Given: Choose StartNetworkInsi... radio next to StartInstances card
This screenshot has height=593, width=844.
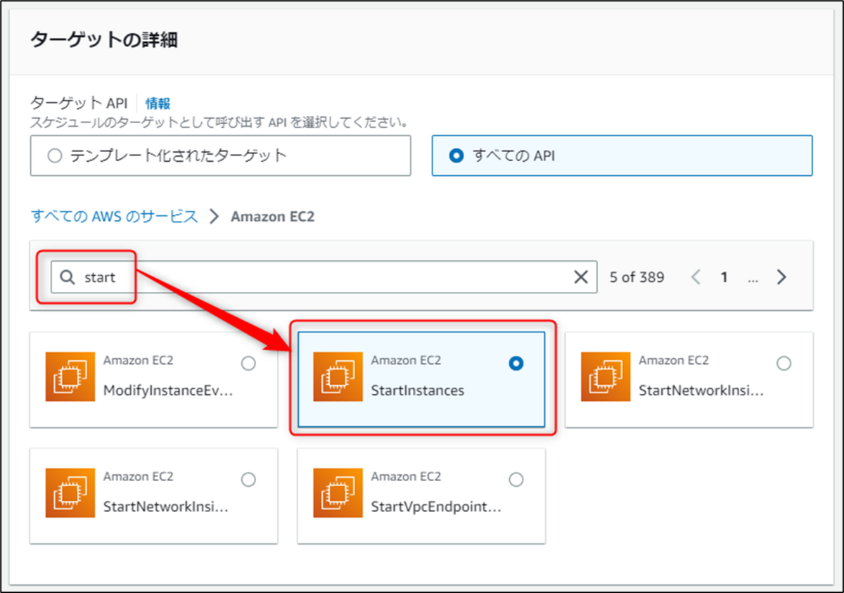Looking at the screenshot, I should pos(784,363).
